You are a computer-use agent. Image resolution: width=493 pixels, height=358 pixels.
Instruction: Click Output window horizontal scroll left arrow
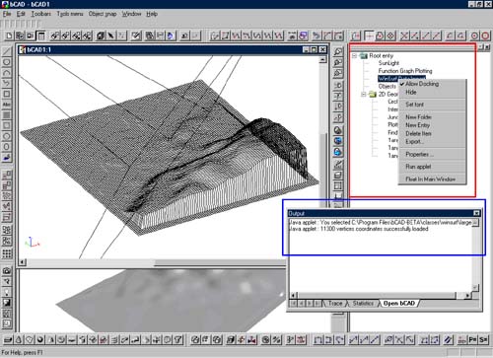(x=293, y=296)
